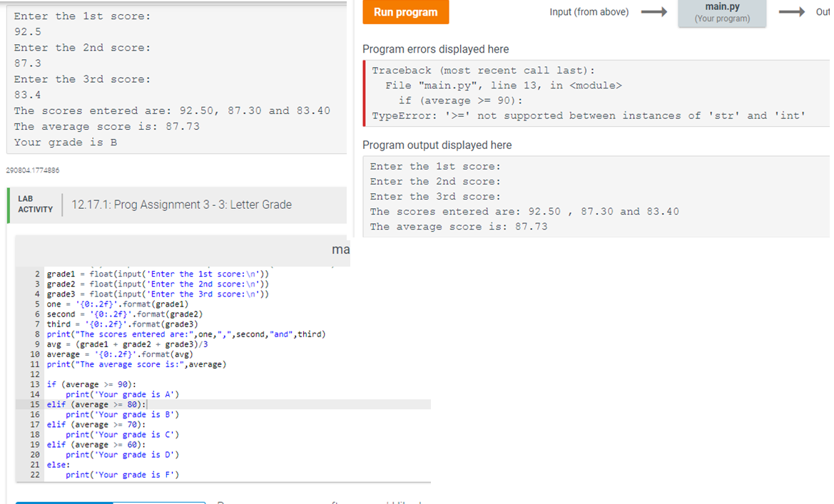Click the LAB ACTIVITY label
This screenshot has width=834, height=504.
point(35,204)
